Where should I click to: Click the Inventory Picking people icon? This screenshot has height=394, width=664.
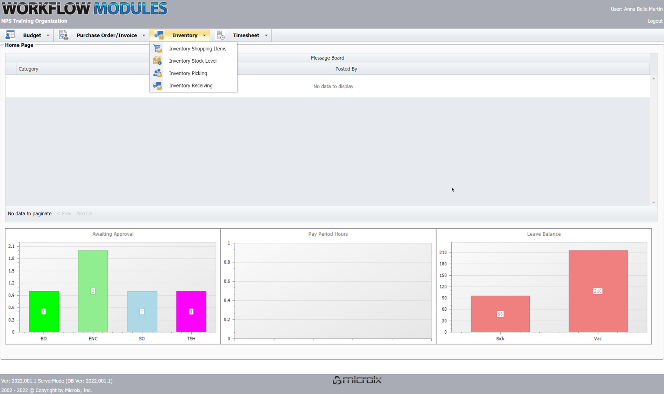point(158,73)
